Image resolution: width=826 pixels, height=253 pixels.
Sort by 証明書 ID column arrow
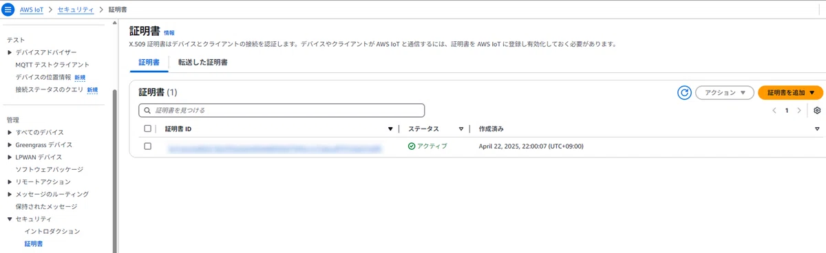tap(390, 129)
